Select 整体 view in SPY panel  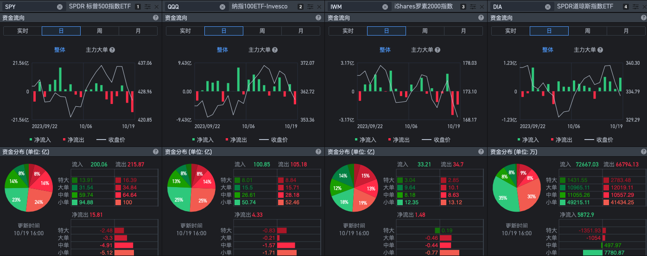[60, 50]
